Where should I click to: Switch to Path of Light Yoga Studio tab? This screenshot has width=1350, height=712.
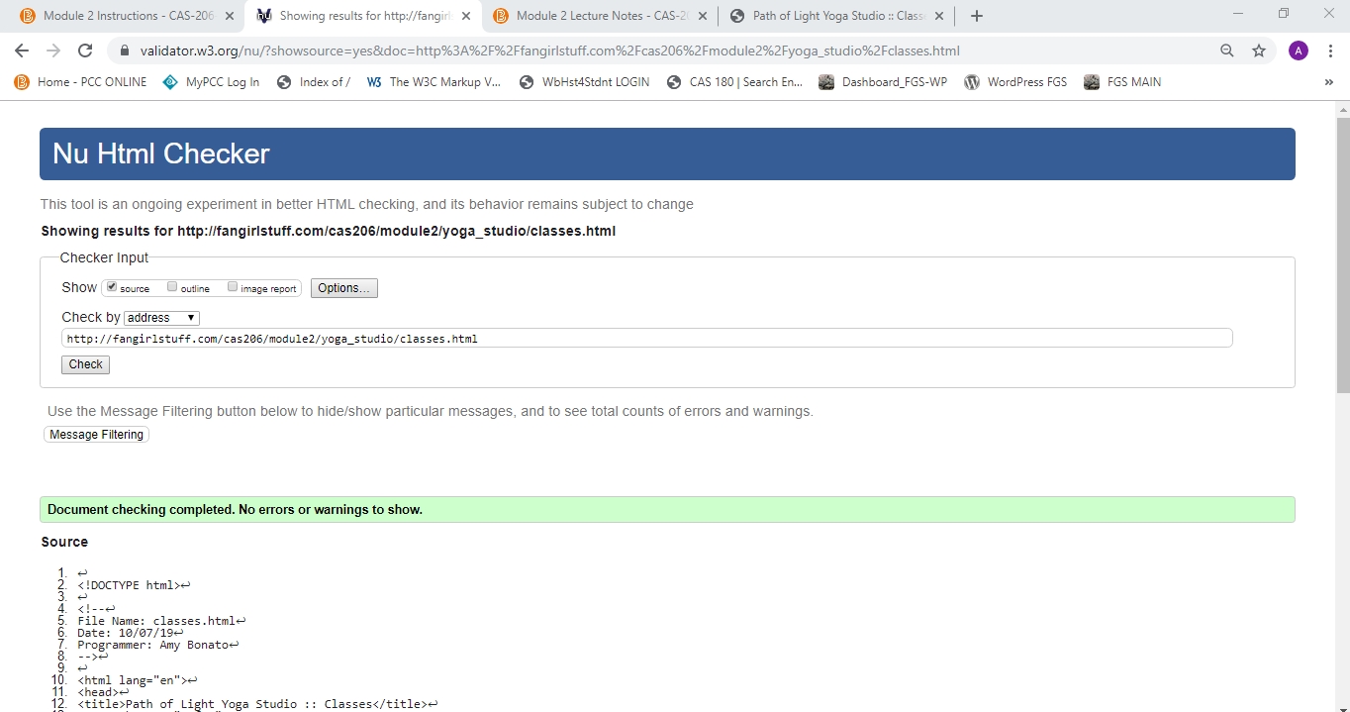(x=838, y=16)
